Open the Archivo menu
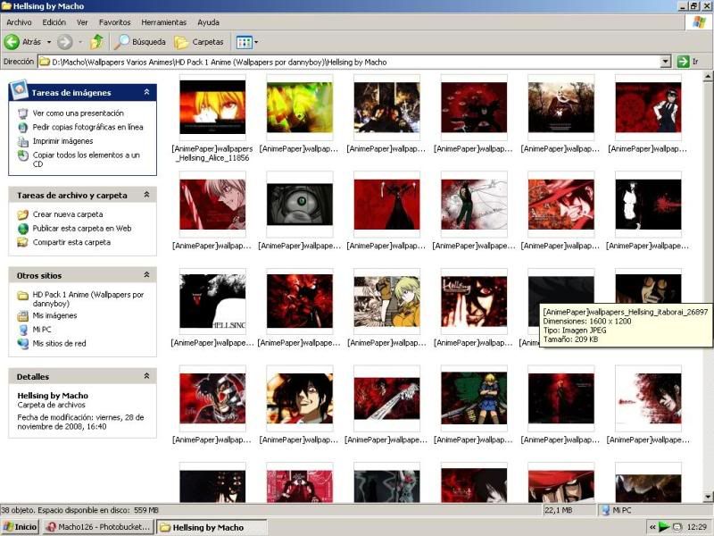 [19, 22]
